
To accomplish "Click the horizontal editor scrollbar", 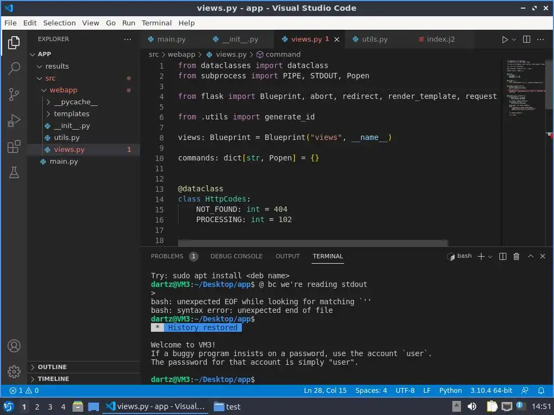I will tap(313, 243).
